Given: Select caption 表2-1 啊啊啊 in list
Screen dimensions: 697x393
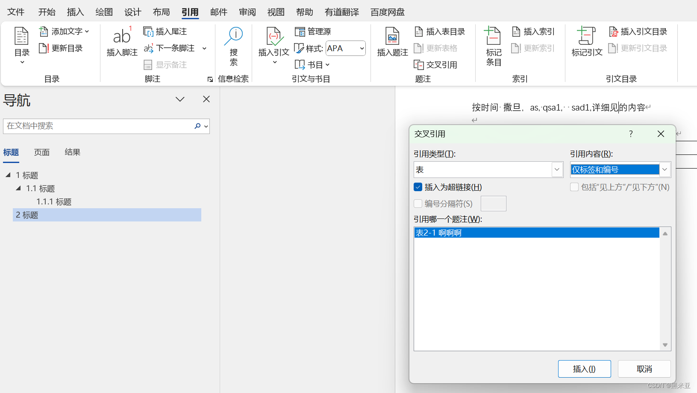Looking at the screenshot, I should coord(537,233).
